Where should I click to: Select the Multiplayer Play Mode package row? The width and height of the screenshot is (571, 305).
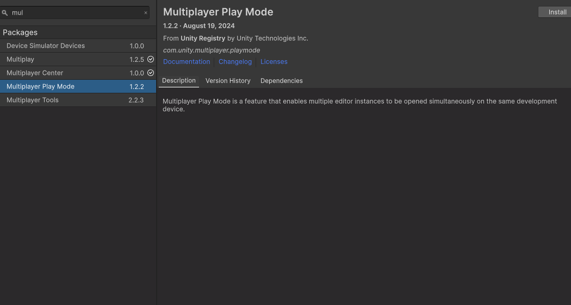pos(78,86)
